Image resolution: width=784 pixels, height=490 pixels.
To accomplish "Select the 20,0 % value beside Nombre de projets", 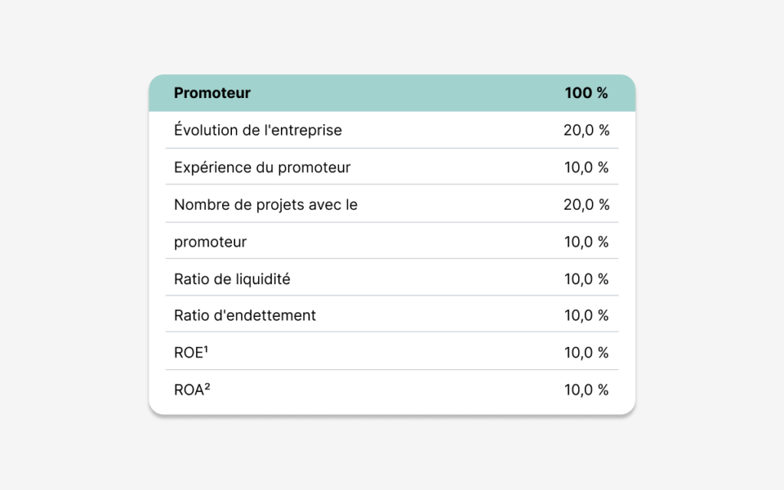I will pyautogui.click(x=586, y=204).
